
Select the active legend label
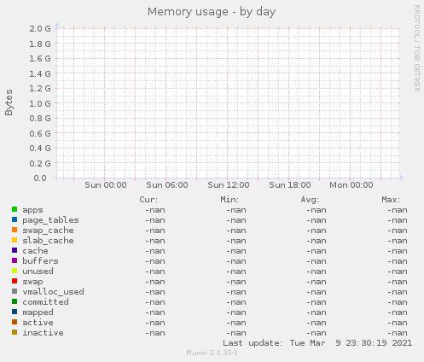click(38, 323)
